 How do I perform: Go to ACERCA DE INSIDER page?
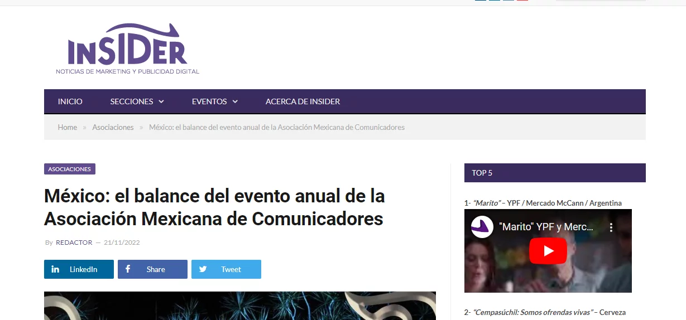point(303,101)
